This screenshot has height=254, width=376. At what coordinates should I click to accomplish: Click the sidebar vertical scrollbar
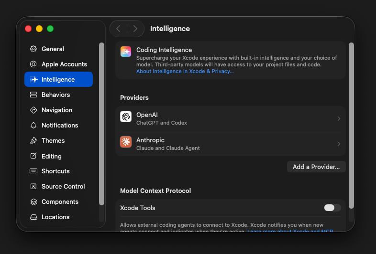(102, 124)
